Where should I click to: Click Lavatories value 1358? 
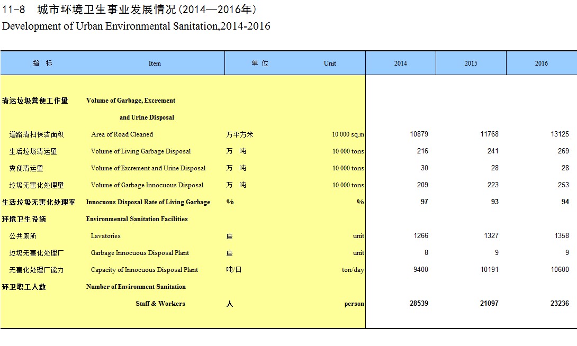pyautogui.click(x=562, y=235)
